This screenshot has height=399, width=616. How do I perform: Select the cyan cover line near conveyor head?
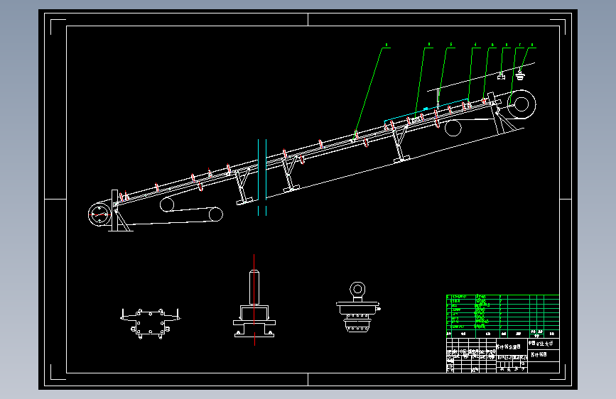[x=426, y=109]
